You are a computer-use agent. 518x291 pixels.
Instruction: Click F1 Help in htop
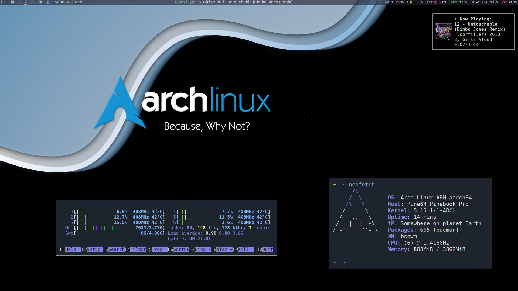coord(70,249)
